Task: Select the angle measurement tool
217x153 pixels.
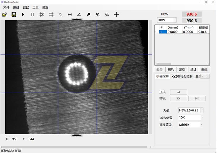Action: [79, 14]
